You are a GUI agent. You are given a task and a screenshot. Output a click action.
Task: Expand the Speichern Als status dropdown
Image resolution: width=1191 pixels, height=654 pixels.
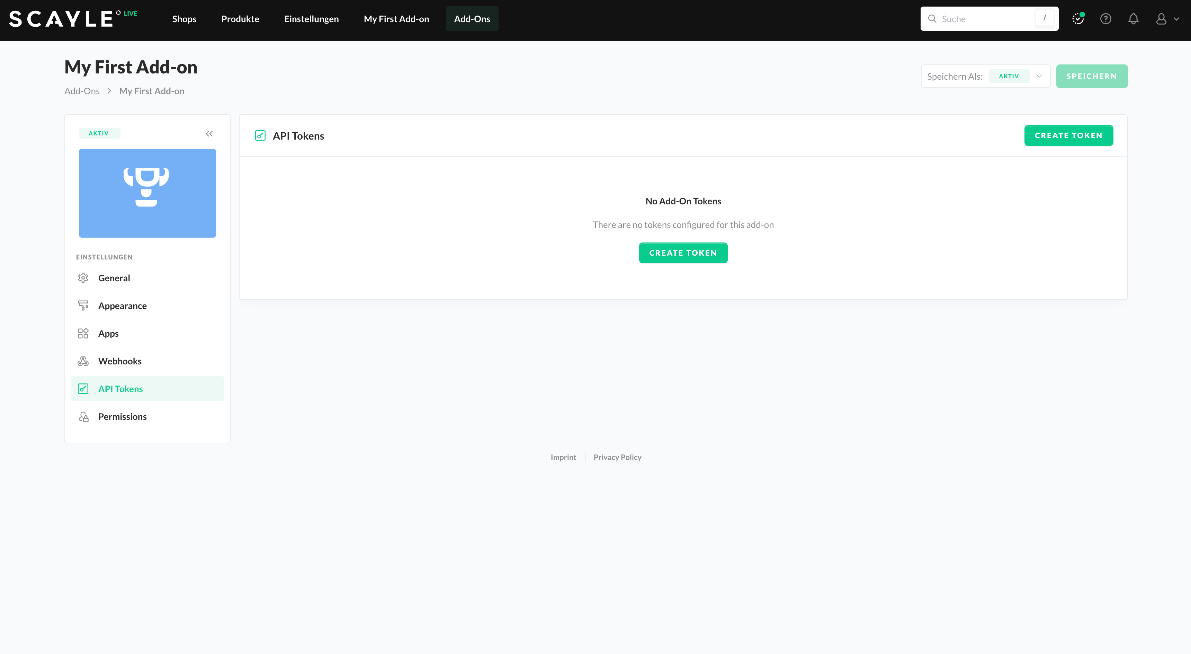click(x=1039, y=76)
